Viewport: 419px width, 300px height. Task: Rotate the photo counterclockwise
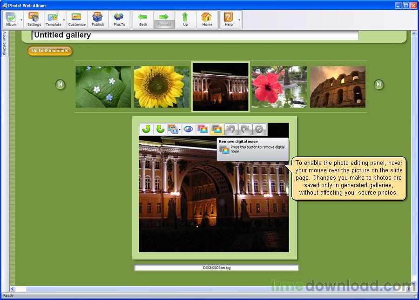pos(147,129)
